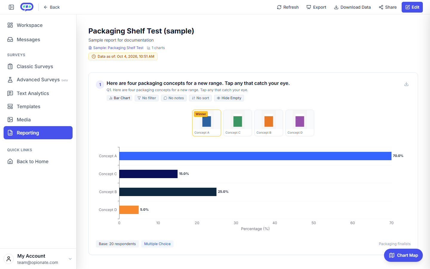Click Base: 20 respondents label

tap(117, 244)
